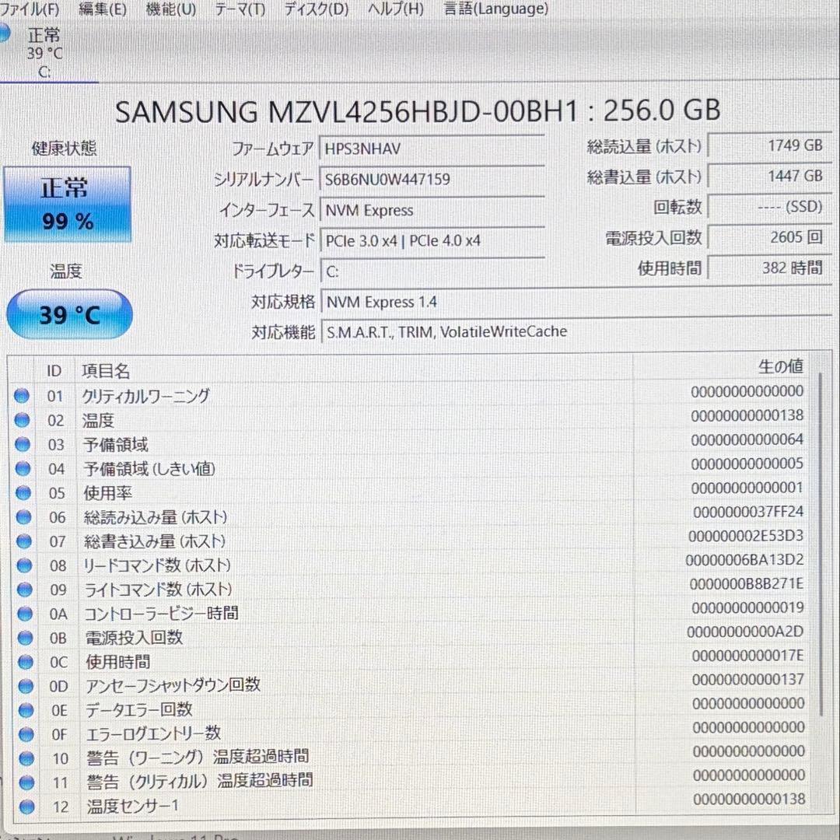This screenshot has width=840, height=840.
Task: Click status icon for row 0A コントローラービジー時間
Action: click(x=25, y=614)
